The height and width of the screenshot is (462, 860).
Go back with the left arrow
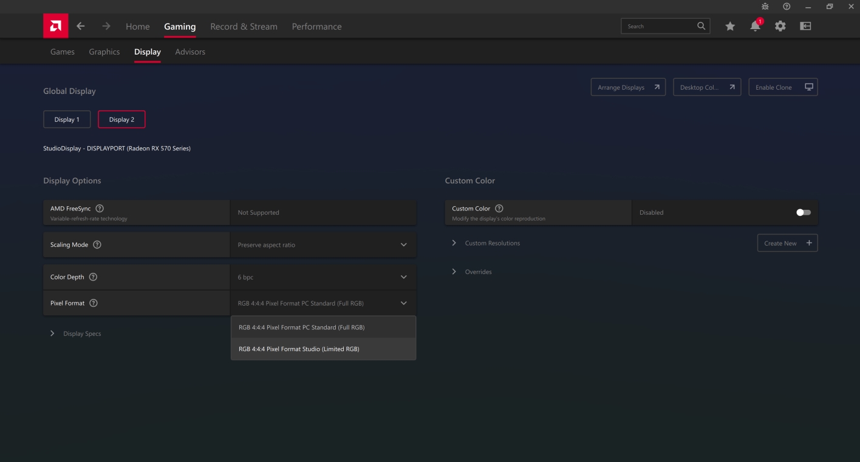pos(81,26)
